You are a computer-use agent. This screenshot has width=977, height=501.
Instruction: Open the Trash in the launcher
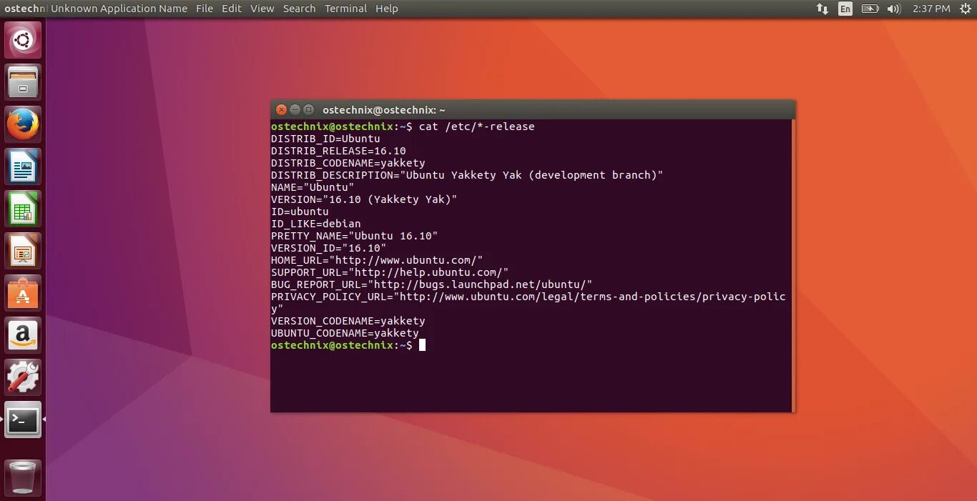tap(23, 477)
